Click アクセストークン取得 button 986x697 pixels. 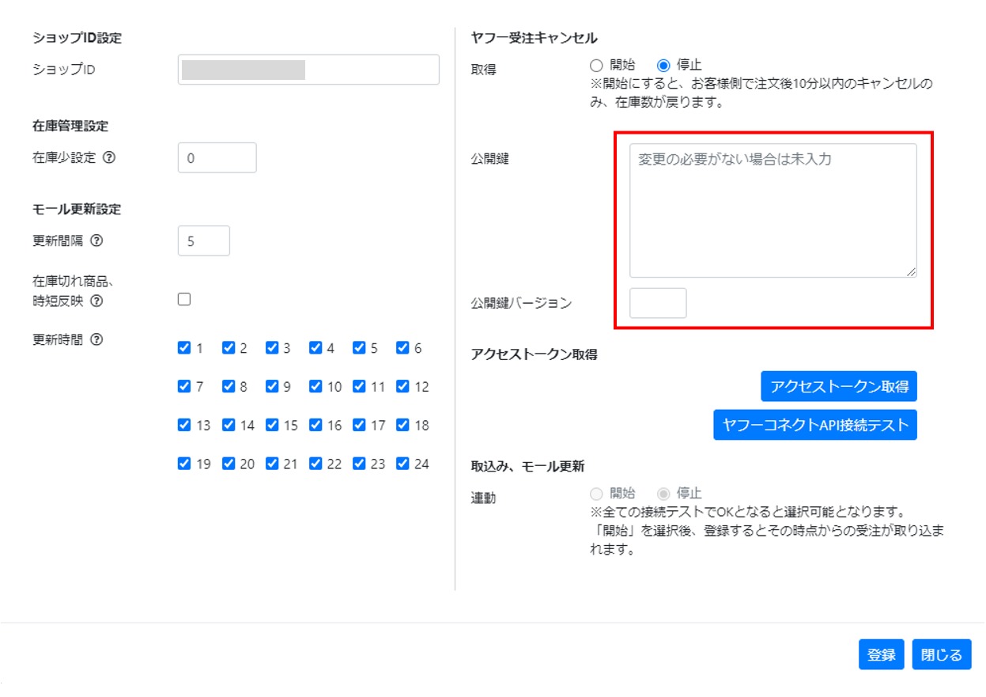(x=839, y=386)
